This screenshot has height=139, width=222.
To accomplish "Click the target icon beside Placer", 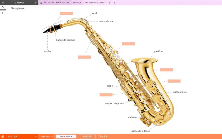I will pyautogui.click(x=3, y=136).
